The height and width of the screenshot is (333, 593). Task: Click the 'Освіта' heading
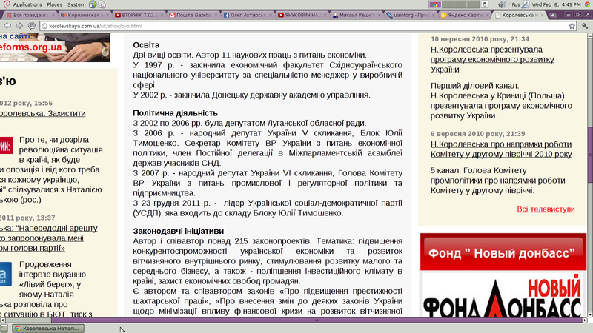click(146, 45)
